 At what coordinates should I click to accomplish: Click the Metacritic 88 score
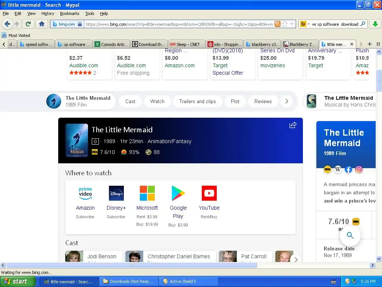(x=153, y=152)
